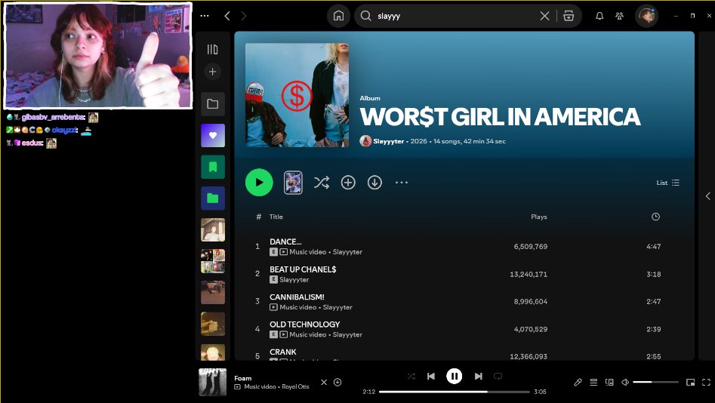This screenshot has width=715, height=403.
Task: Seek on the song progress bar
Action: [x=455, y=392]
